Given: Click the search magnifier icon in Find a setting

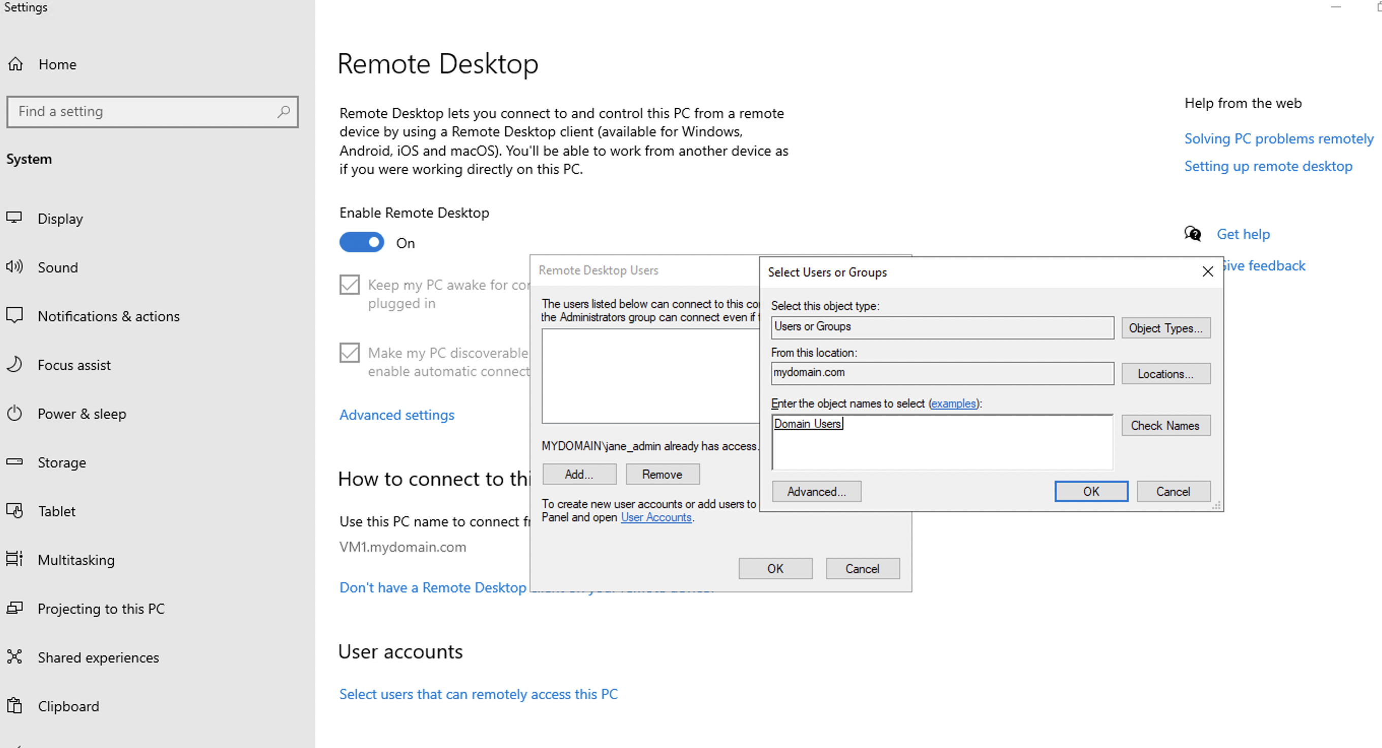Looking at the screenshot, I should (284, 112).
